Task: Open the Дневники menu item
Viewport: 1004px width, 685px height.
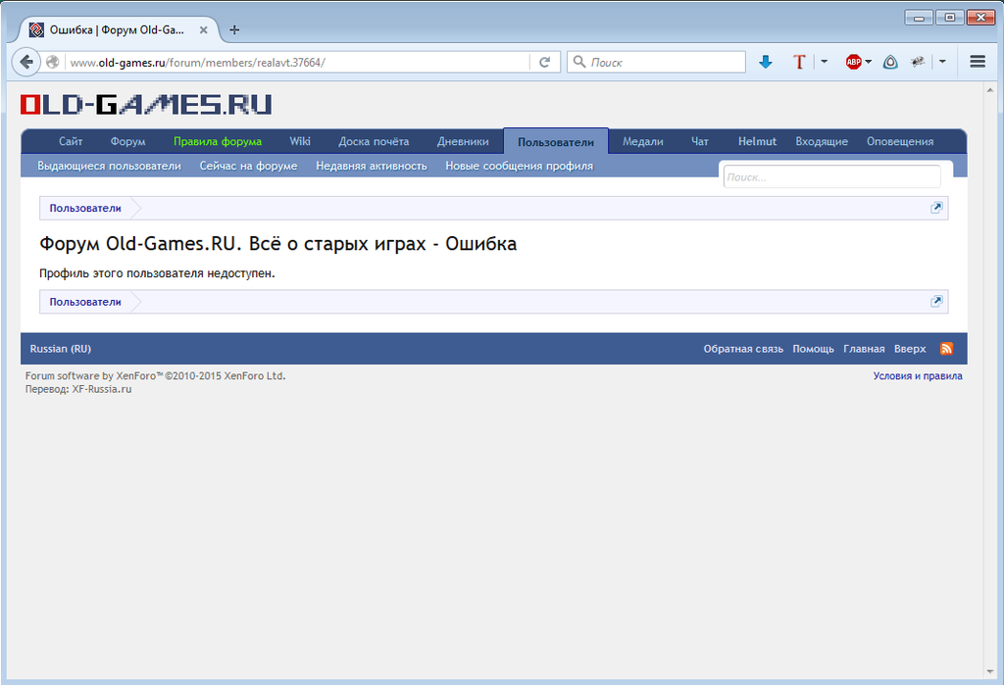Action: (x=462, y=141)
